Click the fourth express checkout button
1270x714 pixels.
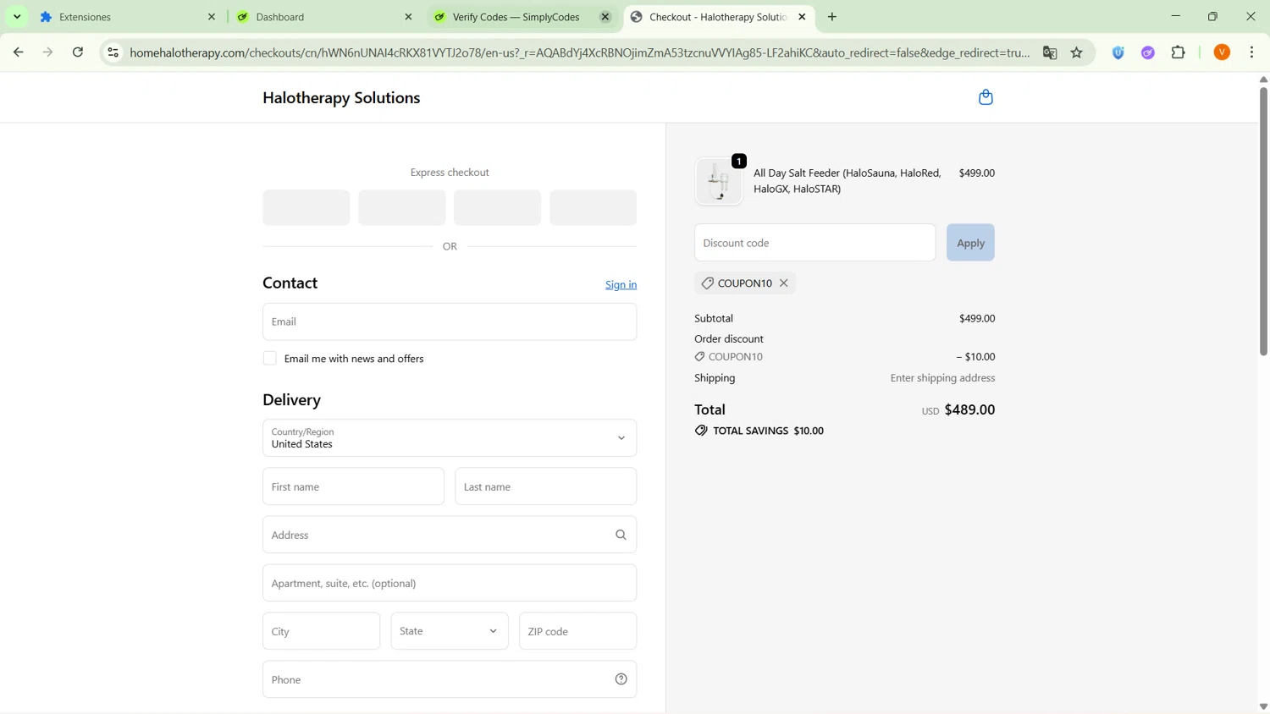[x=593, y=207]
